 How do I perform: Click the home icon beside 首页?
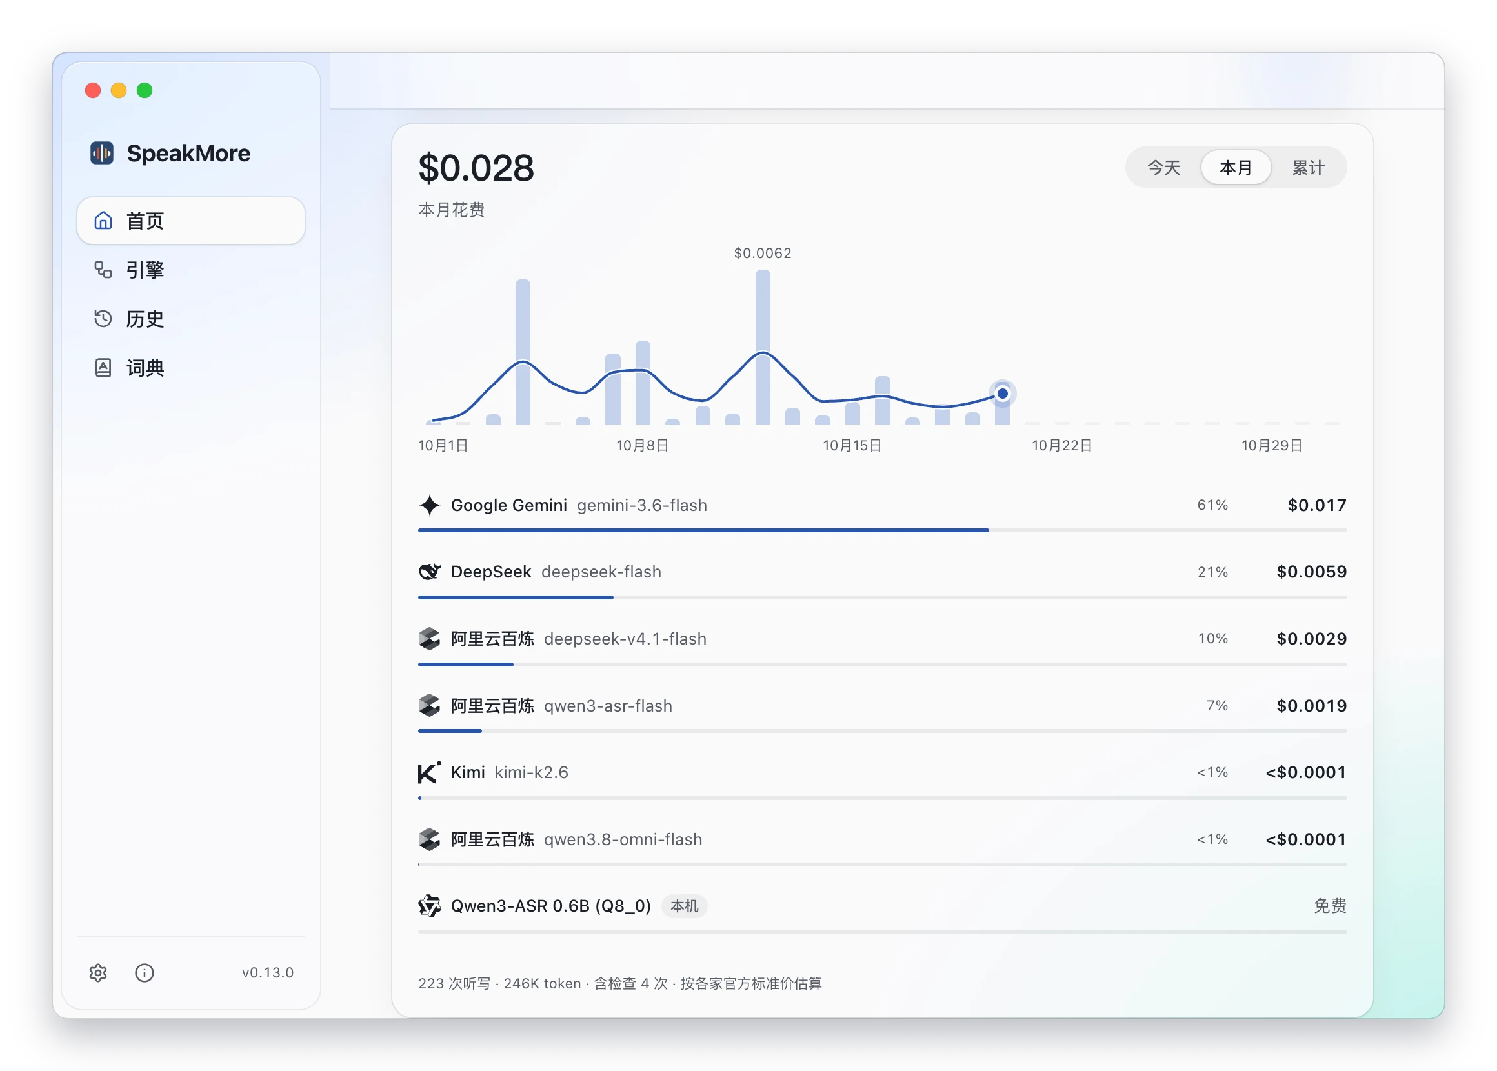point(103,220)
